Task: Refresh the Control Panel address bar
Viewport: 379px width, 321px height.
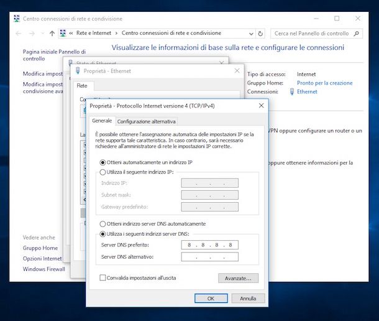Action: 260,34
